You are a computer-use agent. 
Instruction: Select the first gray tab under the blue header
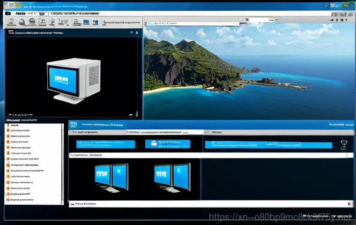pyautogui.click(x=97, y=132)
